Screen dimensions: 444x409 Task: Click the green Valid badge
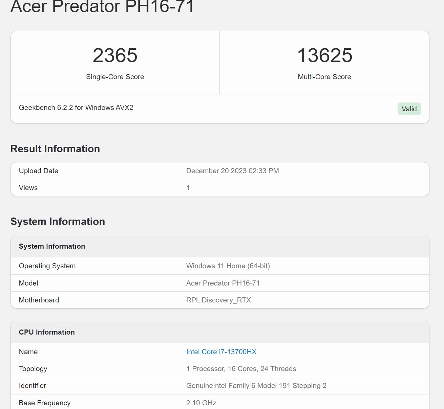[x=409, y=109]
